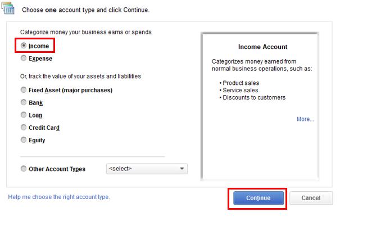Click the Cancel button
372x230 pixels.
pyautogui.click(x=311, y=198)
